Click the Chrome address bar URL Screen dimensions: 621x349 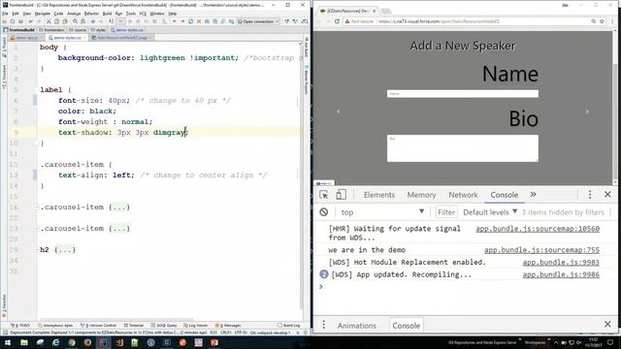click(x=439, y=21)
